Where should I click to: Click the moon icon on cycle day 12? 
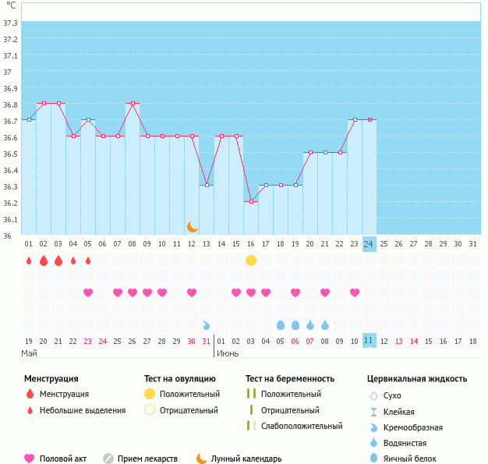point(192,227)
